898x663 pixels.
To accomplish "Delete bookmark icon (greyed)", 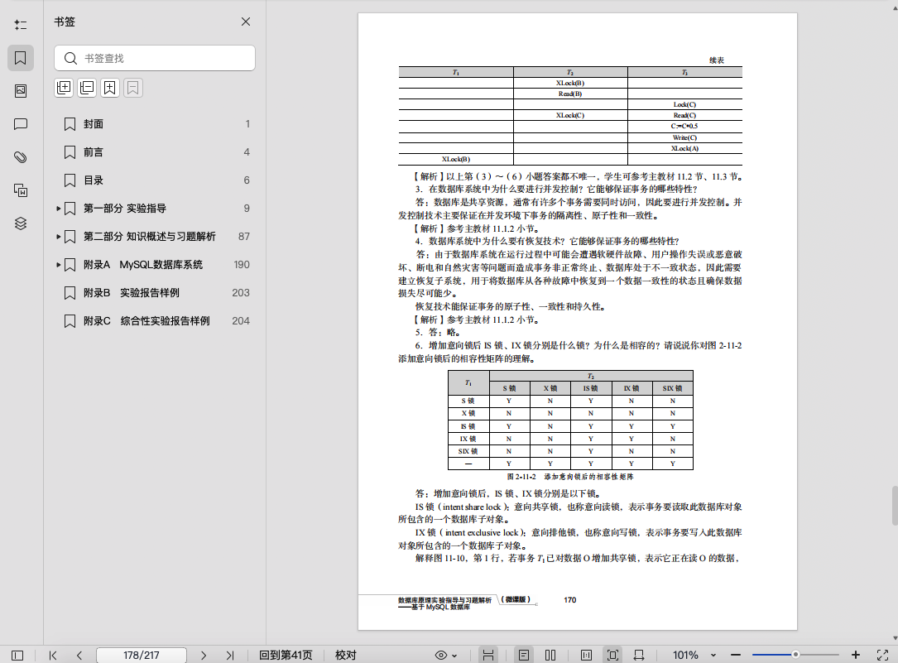I will 133,88.
